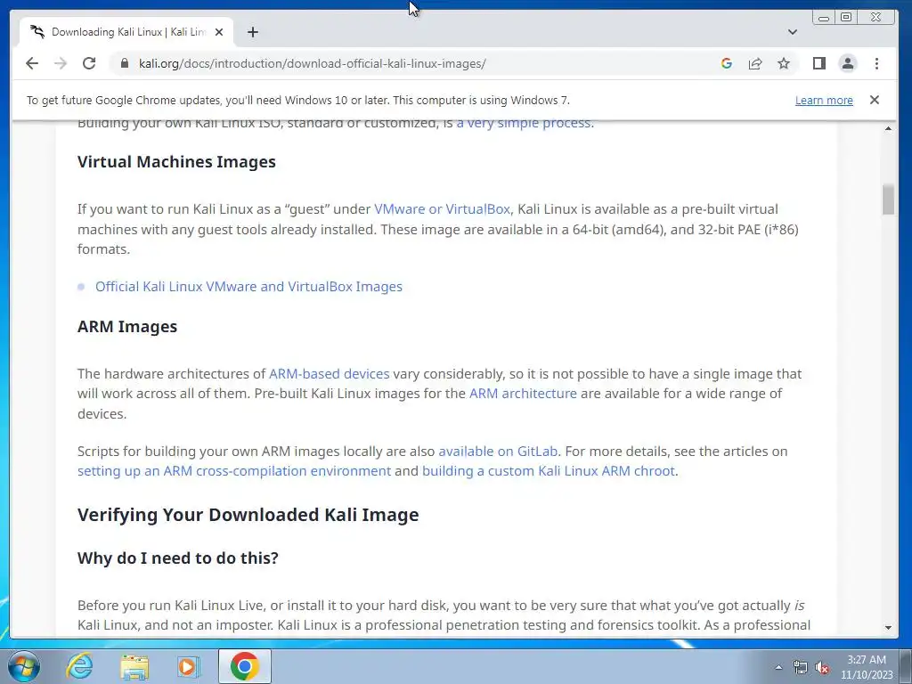Viewport: 912px width, 684px height.
Task: Reload the Kali docs page
Action: point(89,63)
